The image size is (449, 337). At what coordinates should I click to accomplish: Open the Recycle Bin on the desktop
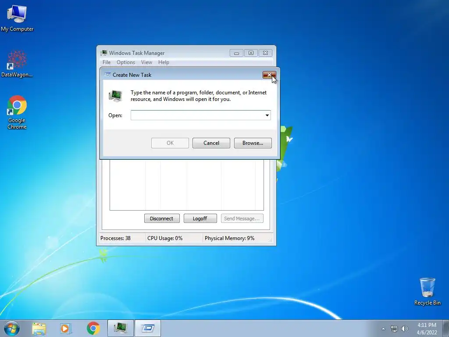coord(427,291)
